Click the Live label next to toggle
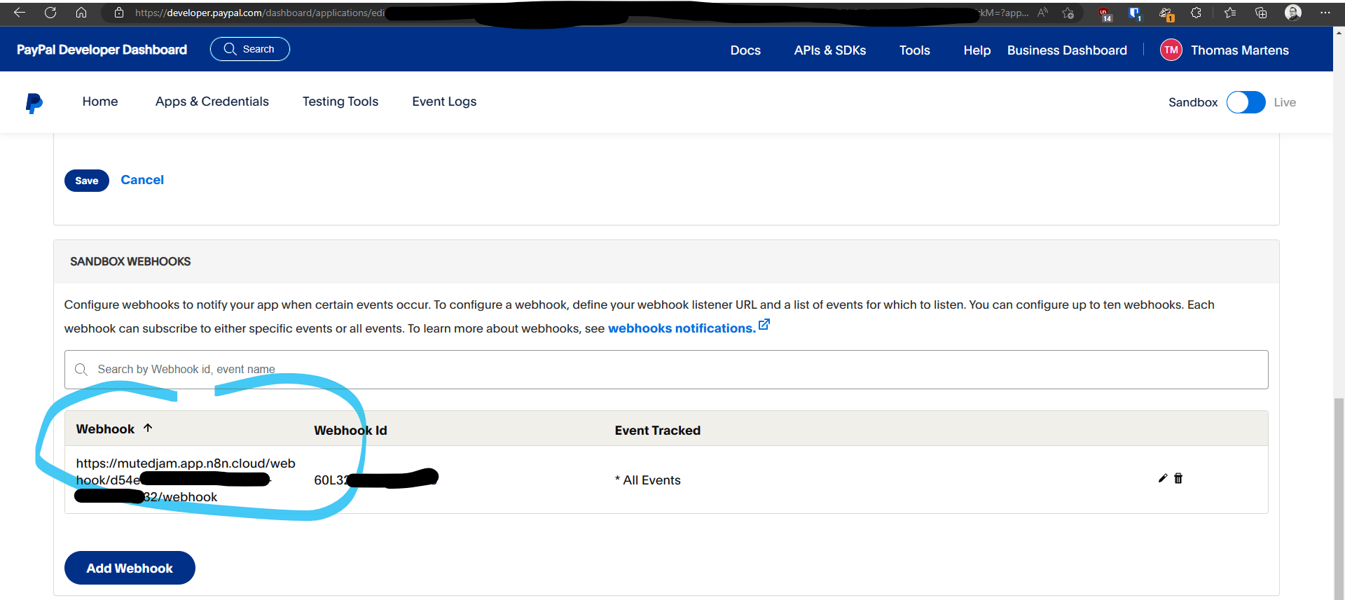Viewport: 1345px width, 600px height. coord(1285,102)
